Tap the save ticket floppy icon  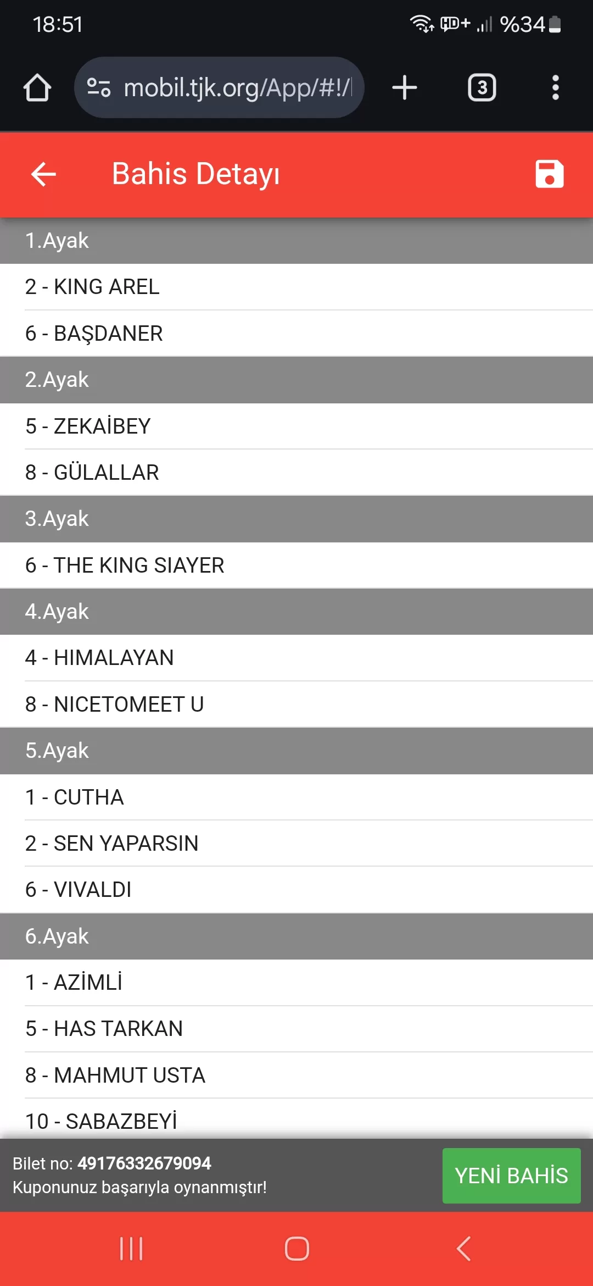(549, 174)
